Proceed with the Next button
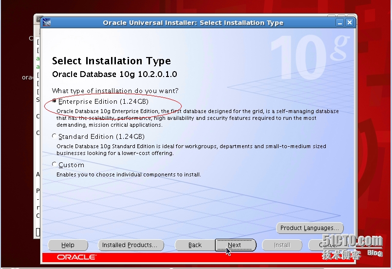392x269 pixels. point(236,245)
